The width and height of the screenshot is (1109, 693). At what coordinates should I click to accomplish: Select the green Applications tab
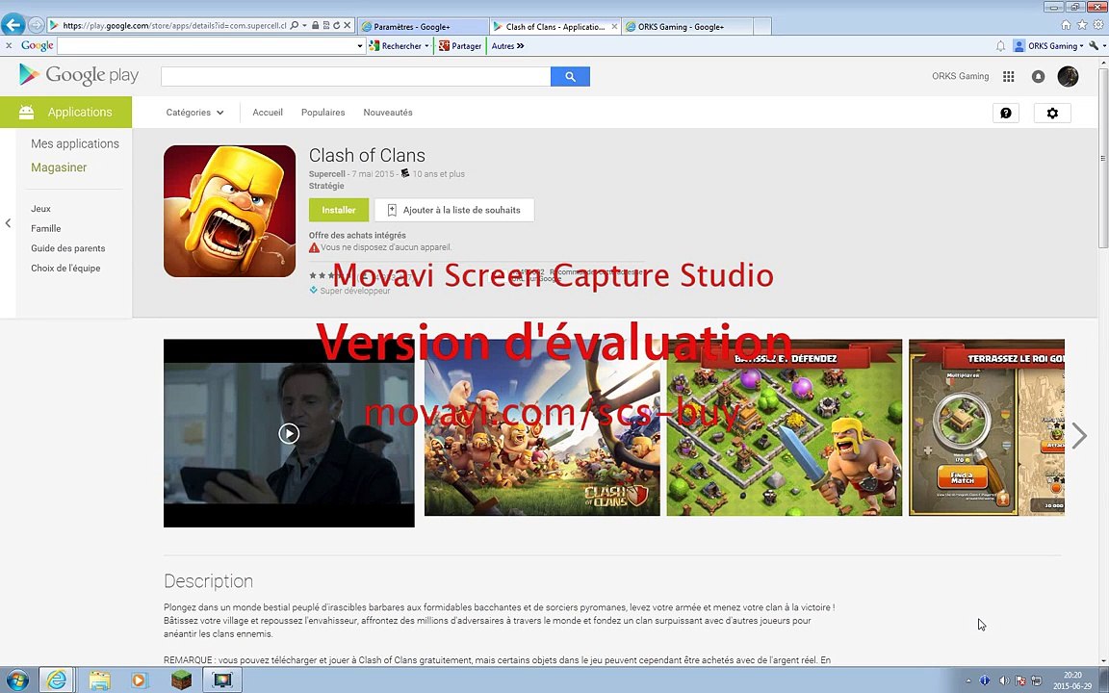(65, 113)
